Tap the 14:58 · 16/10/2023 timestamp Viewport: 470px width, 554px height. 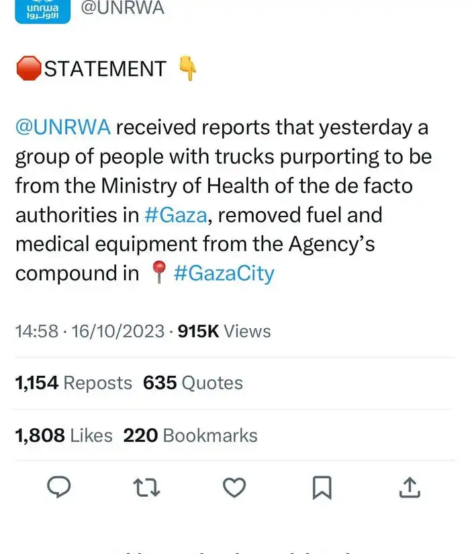89,331
